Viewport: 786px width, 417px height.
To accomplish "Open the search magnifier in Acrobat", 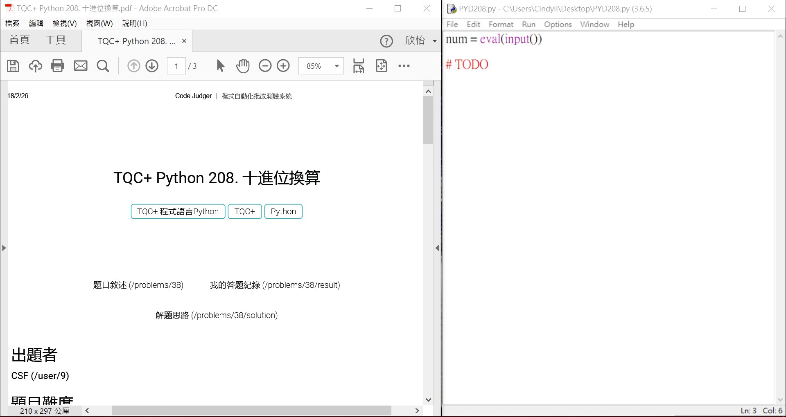I will click(x=103, y=66).
